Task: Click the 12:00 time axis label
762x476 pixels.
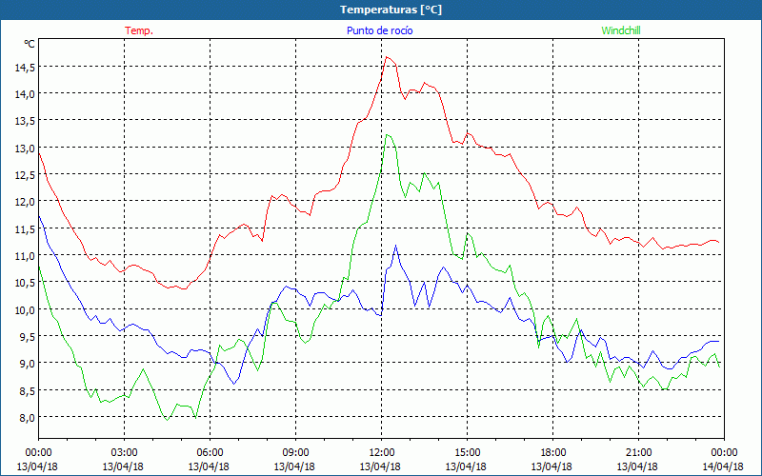Action: (x=382, y=453)
